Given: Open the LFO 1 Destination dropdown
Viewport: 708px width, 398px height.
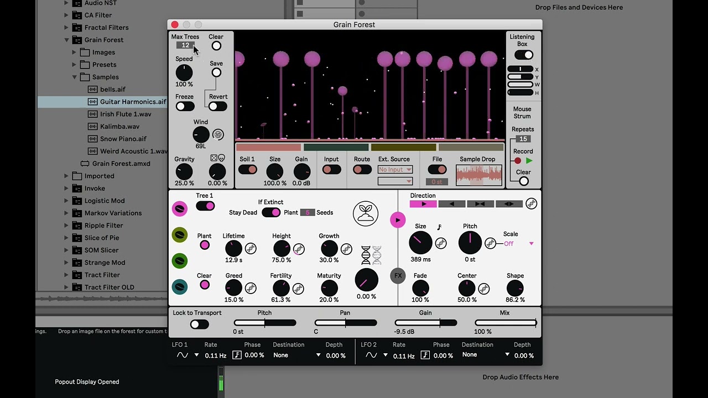Looking at the screenshot, I should 297,355.
